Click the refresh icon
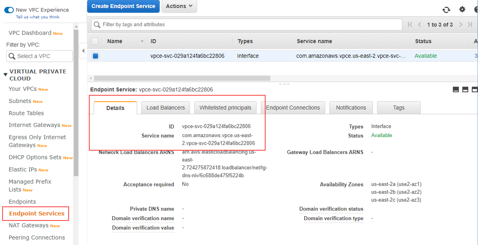Image resolution: width=478 pixels, height=245 pixels. (446, 10)
